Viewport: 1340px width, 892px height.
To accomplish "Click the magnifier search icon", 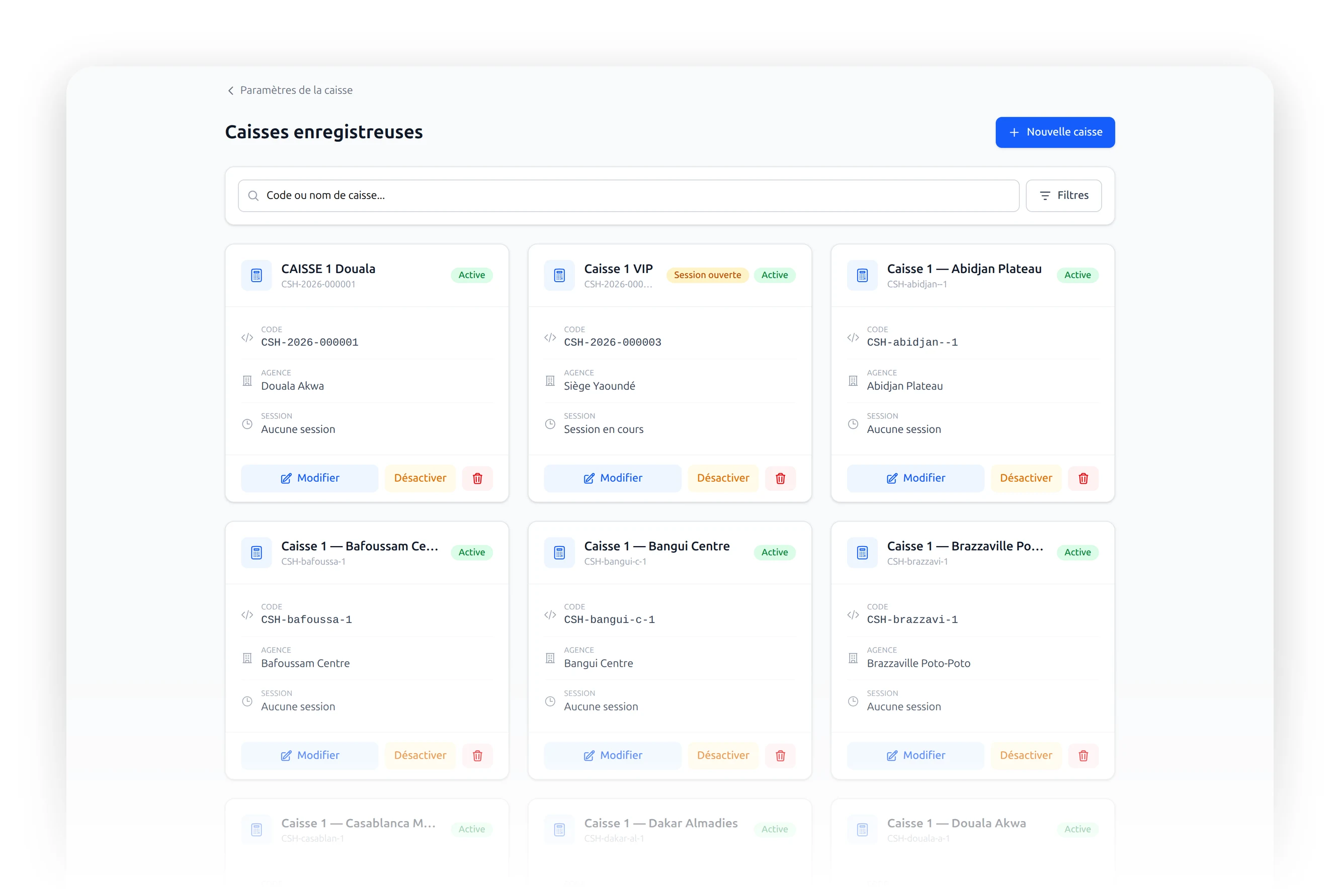I will click(253, 196).
